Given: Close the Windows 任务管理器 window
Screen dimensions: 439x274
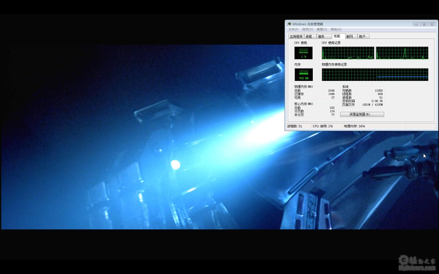Looking at the screenshot, I should (432, 24).
